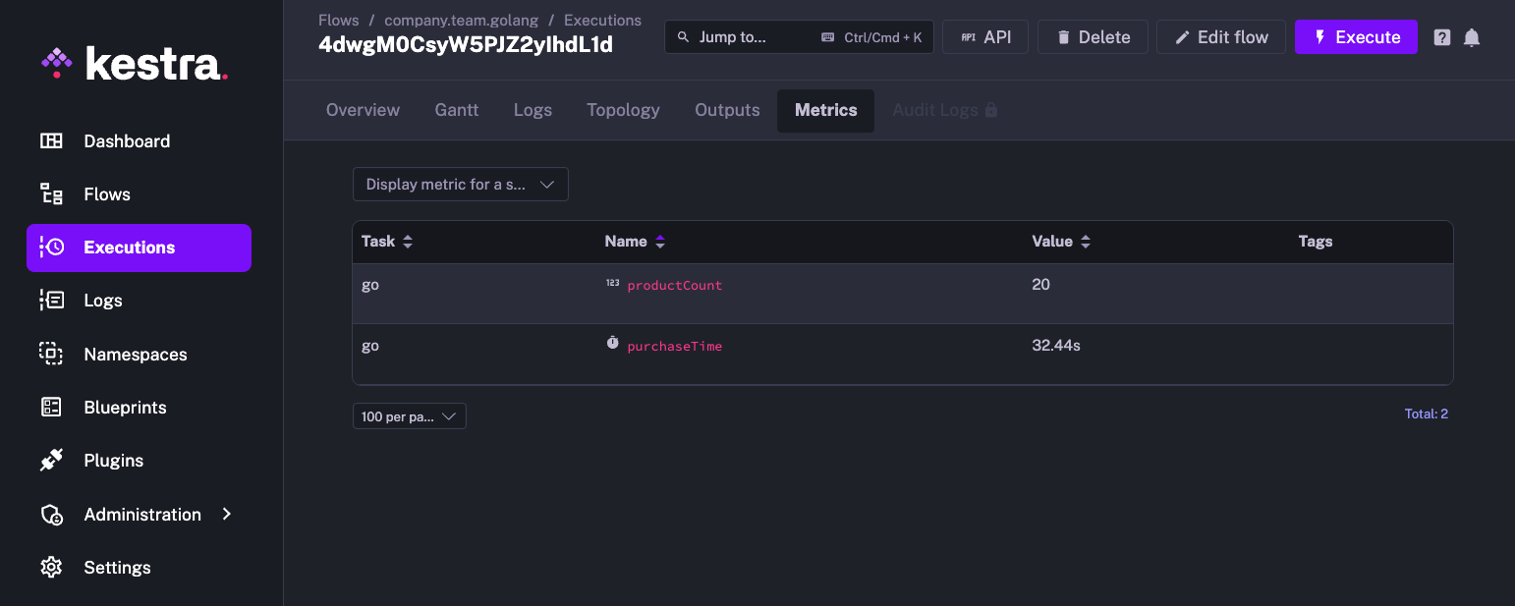Screen dimensions: 1515x606
Task: Open the 'Display metric for a s...' dropdown
Action: point(460,185)
